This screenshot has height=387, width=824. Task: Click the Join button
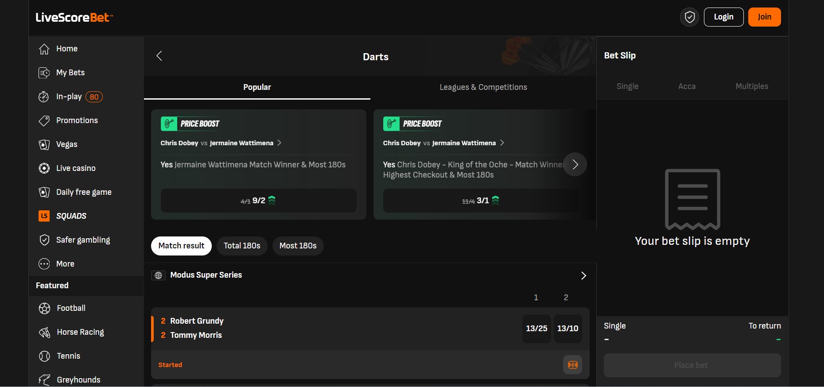[764, 17]
